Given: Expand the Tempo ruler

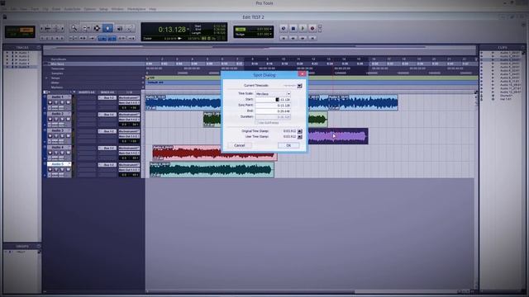Looking at the screenshot, I should tap(46, 78).
